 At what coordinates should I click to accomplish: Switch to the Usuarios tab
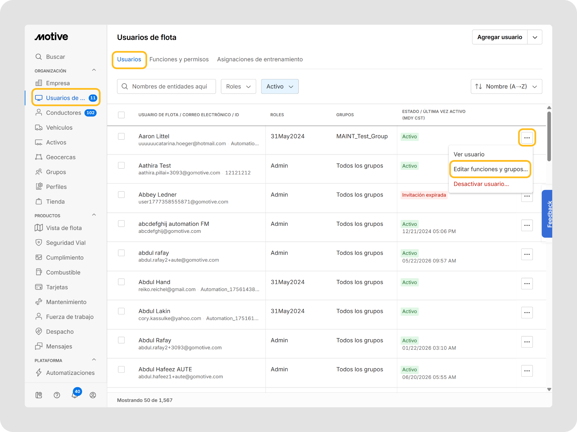[129, 59]
